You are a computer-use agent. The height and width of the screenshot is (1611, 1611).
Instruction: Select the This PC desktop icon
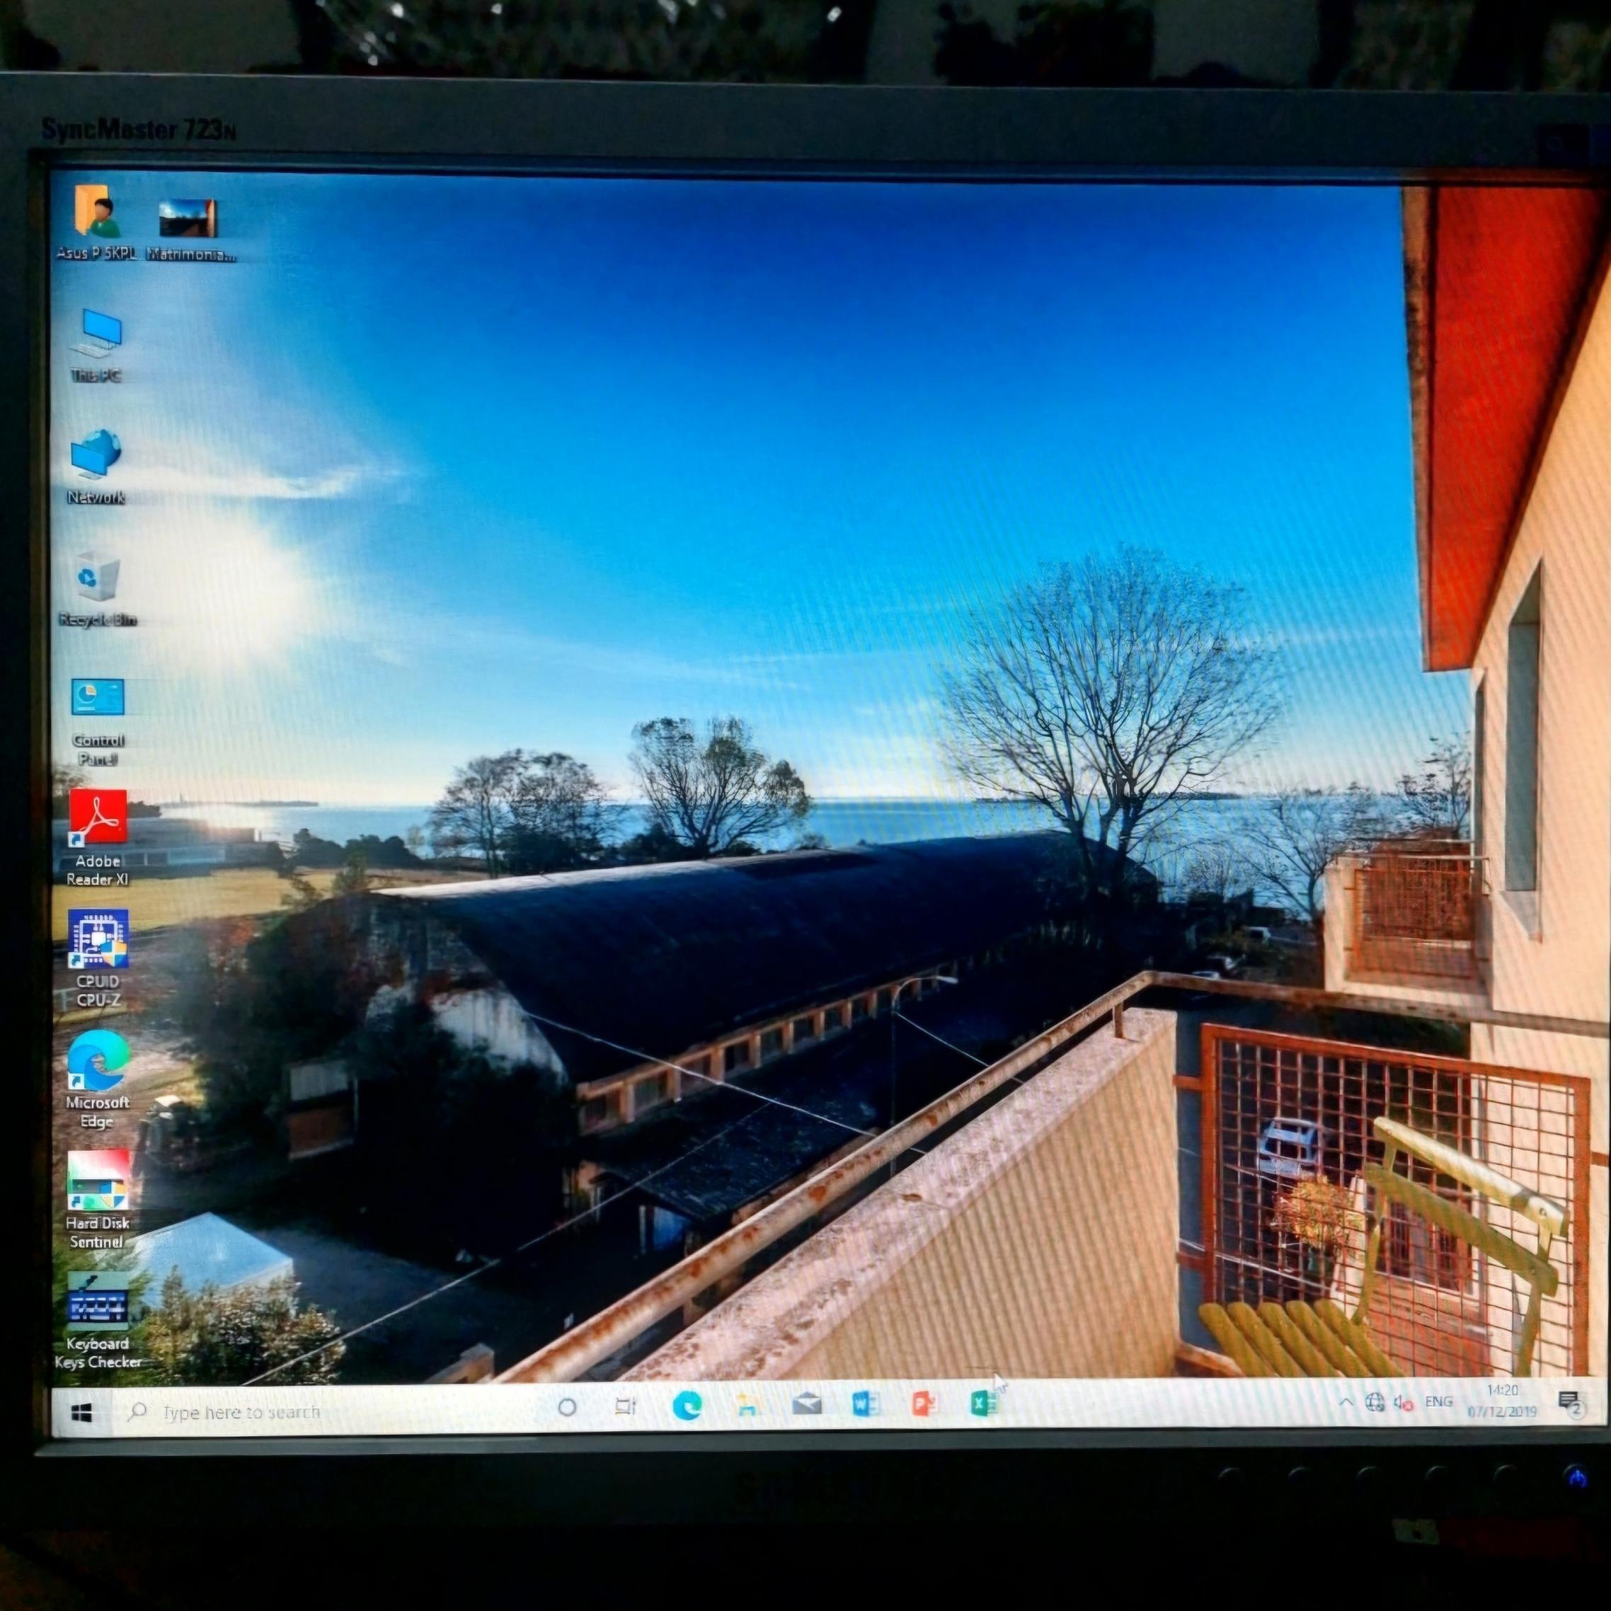[x=96, y=345]
